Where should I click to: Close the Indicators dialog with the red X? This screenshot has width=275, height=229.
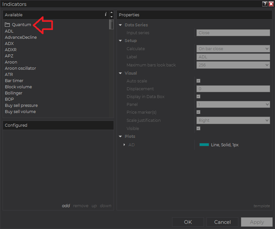click(271, 4)
